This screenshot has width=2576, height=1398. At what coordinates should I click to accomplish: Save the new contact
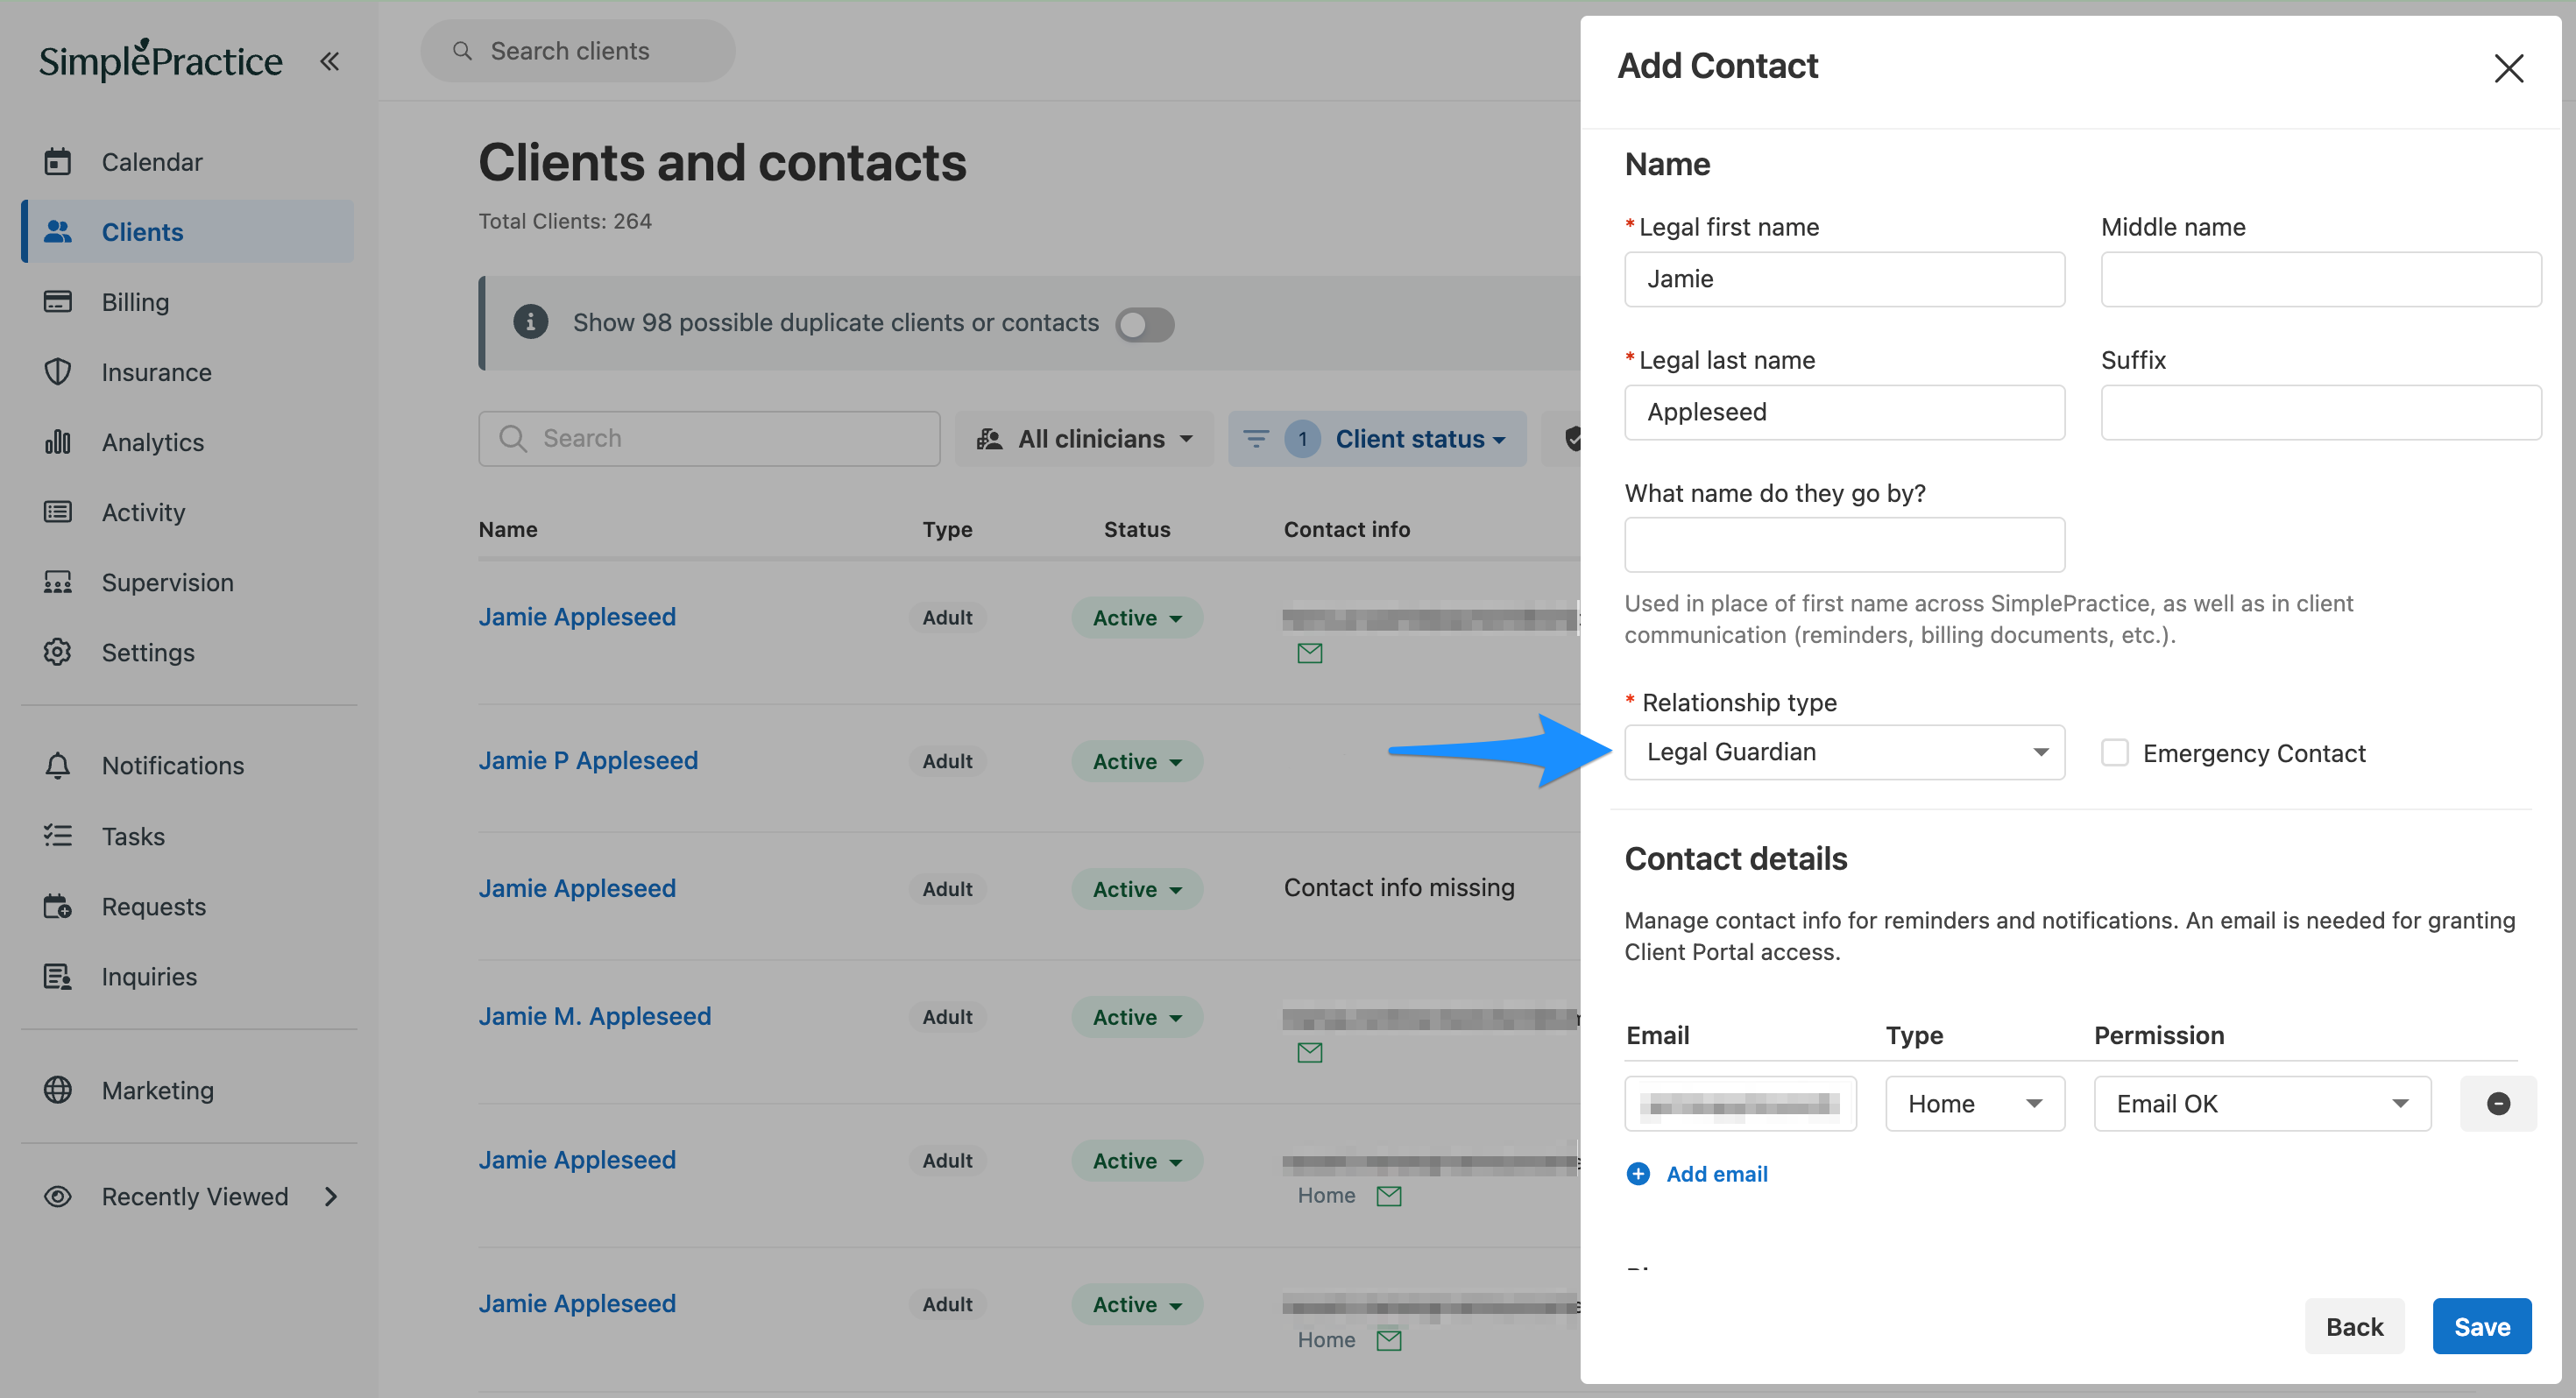click(x=2481, y=1326)
